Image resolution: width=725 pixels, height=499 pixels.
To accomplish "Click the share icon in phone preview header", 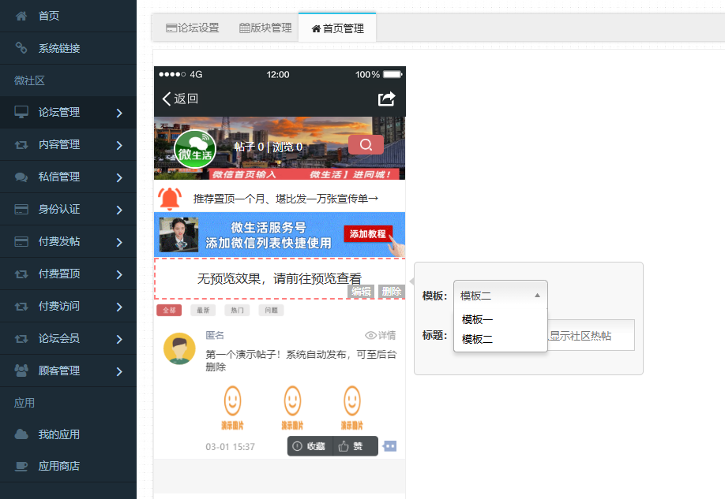I will point(386,99).
